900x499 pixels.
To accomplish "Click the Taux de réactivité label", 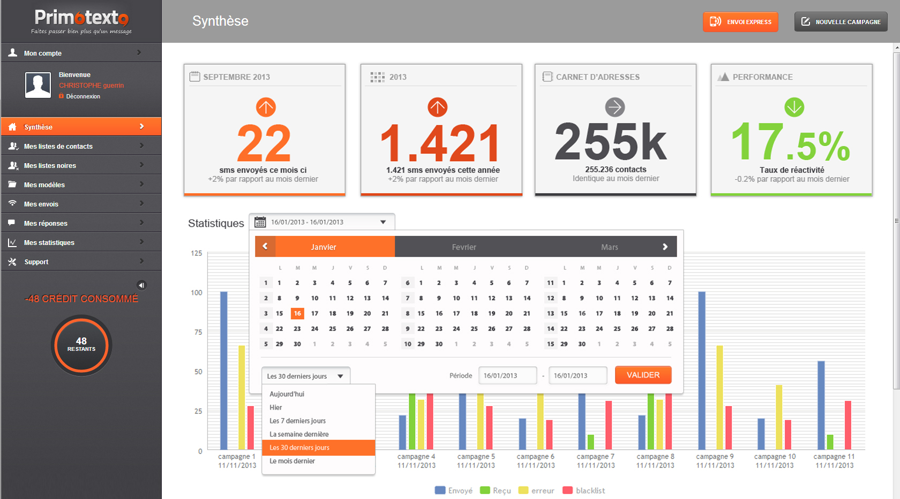I will [792, 170].
